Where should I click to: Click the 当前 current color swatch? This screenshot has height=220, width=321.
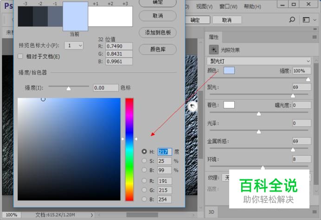point(75,17)
